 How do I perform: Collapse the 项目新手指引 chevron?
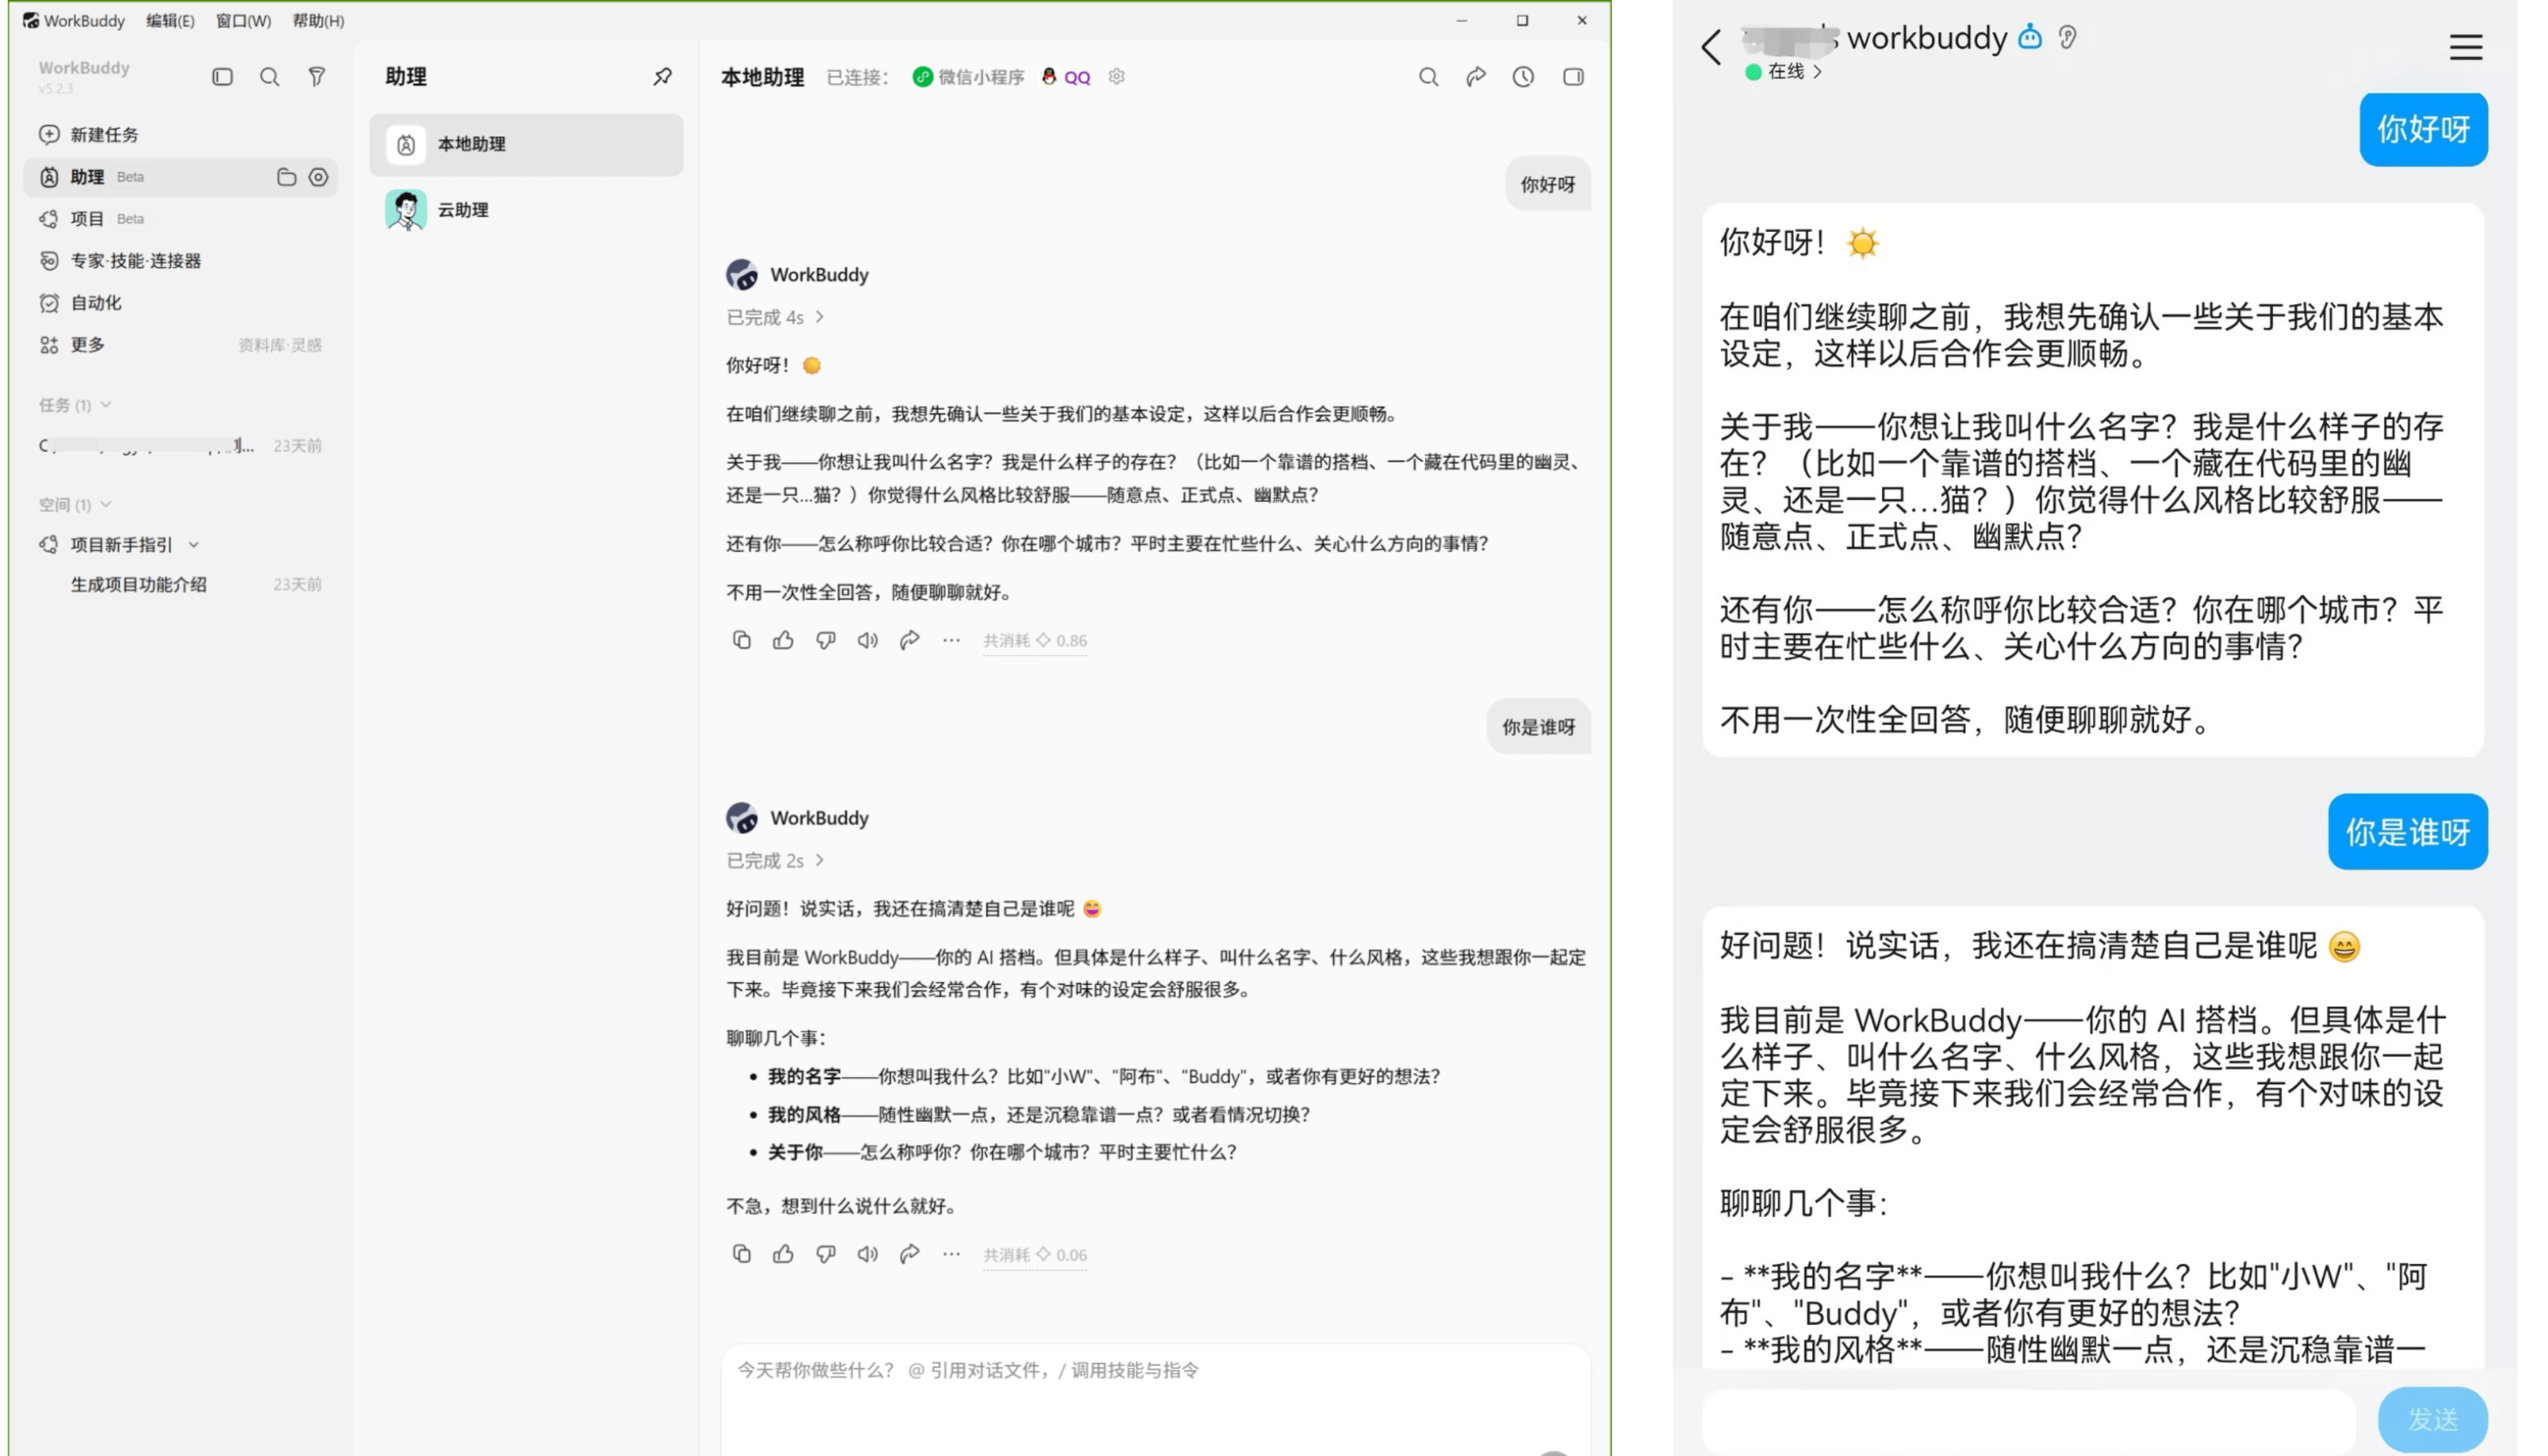194,545
